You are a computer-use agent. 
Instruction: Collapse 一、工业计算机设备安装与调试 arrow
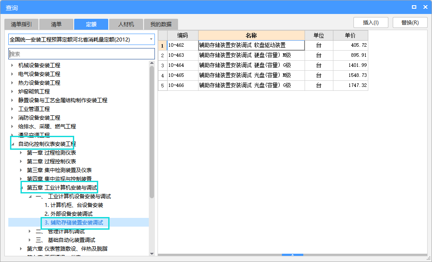pyautogui.click(x=30, y=196)
